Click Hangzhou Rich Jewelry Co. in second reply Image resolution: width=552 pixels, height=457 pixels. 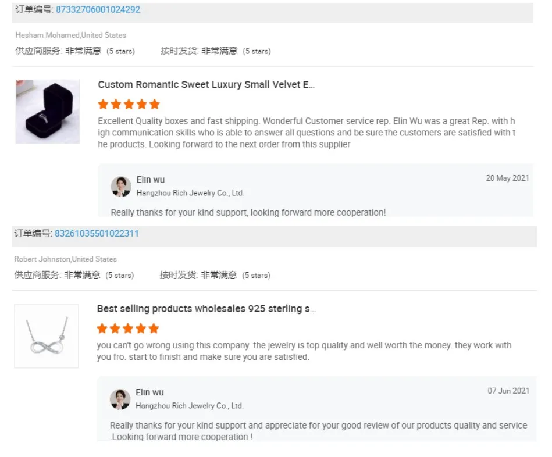tap(190, 406)
